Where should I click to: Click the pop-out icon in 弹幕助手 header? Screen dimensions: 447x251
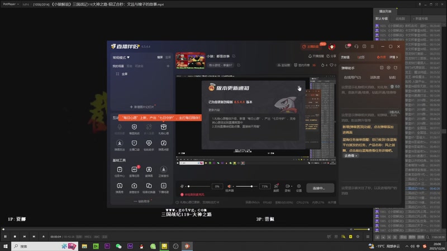396,67
